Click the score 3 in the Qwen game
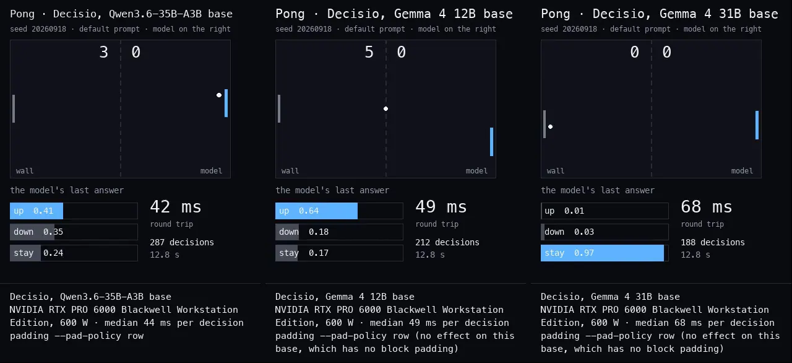The width and height of the screenshot is (792, 363). [x=104, y=53]
